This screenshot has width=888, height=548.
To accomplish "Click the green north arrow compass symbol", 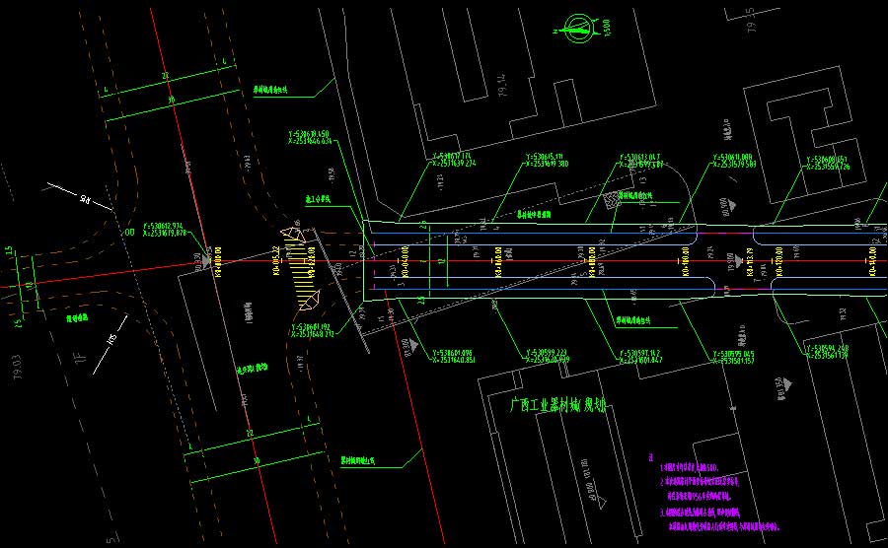I will [x=575, y=30].
